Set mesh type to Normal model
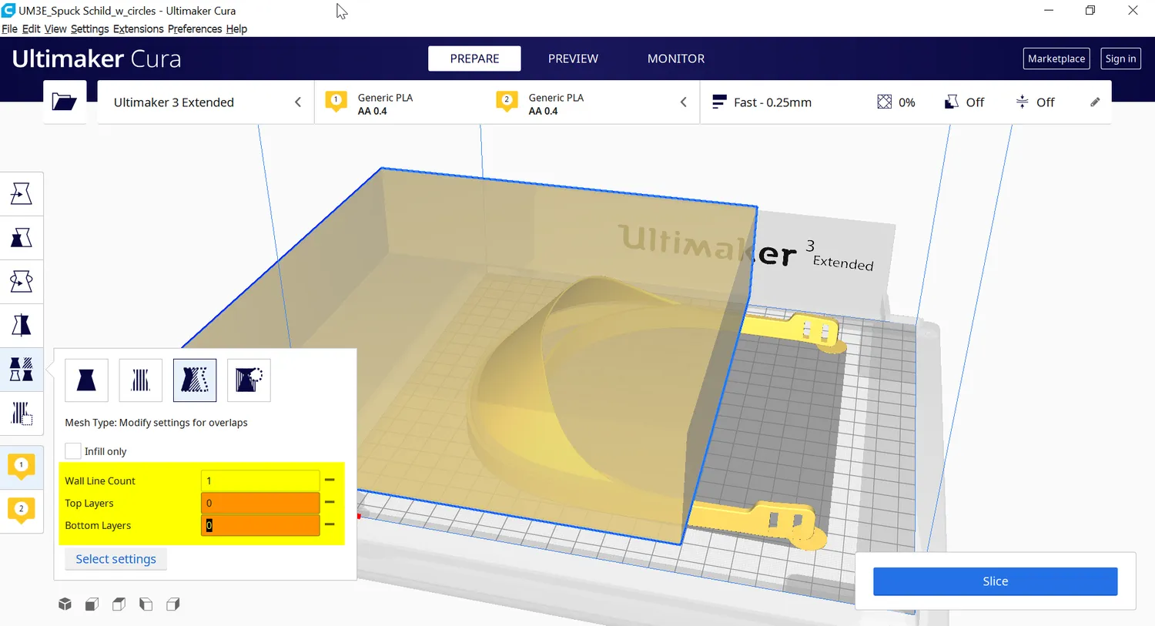 coord(86,380)
